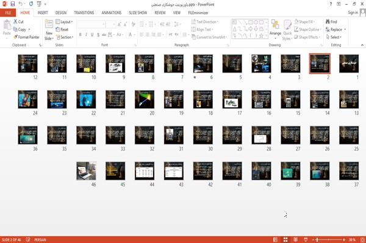Zoom in with the plus icon
This screenshot has height=243, width=366.
[344, 239]
